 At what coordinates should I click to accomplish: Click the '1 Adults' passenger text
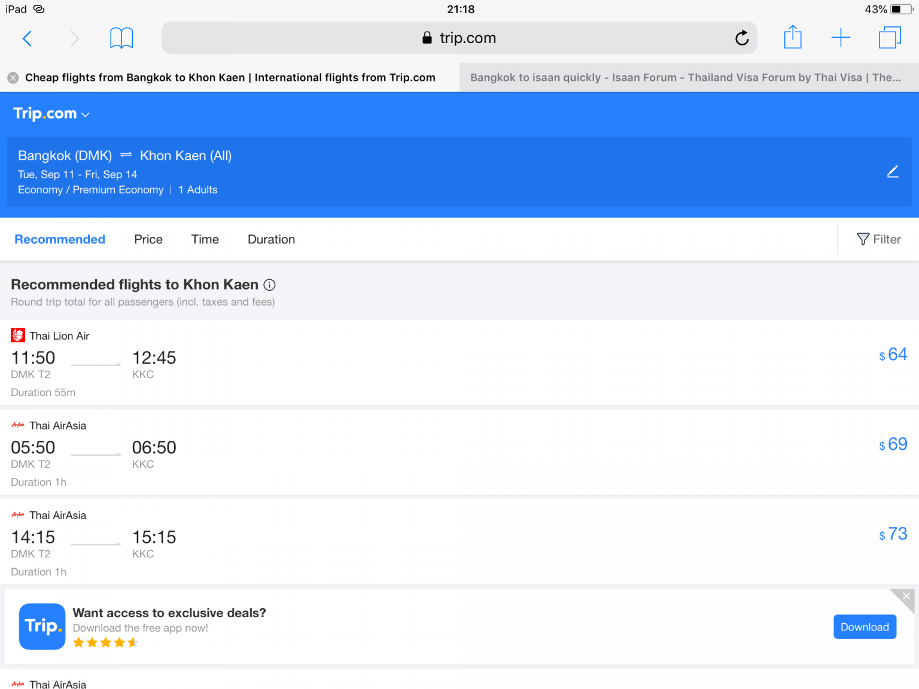click(x=198, y=190)
